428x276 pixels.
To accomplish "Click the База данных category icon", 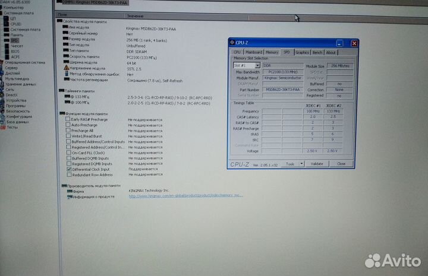I will [x=2, y=122].
